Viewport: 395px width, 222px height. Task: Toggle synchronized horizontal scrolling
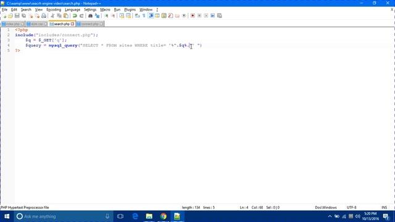pyautogui.click(x=128, y=16)
